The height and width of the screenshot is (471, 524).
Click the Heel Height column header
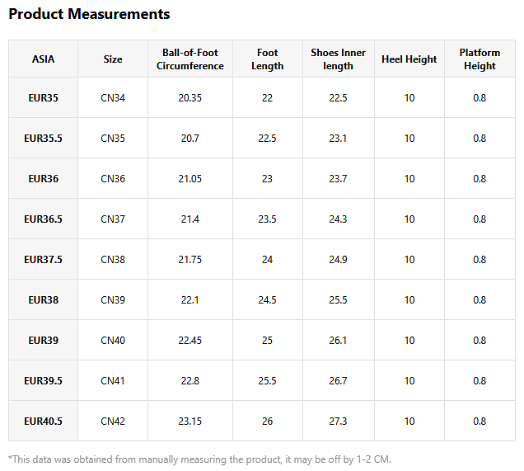[409, 59]
